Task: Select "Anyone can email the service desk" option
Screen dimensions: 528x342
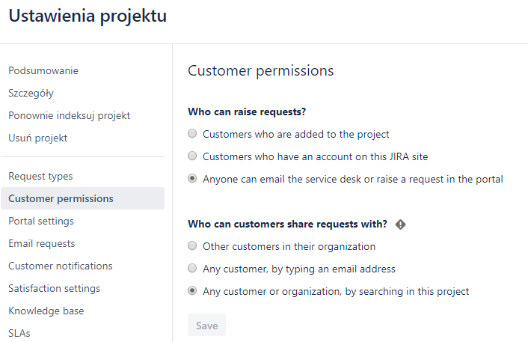Action: click(193, 179)
